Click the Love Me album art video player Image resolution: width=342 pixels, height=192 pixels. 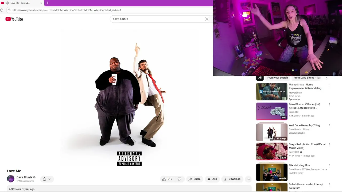[129, 97]
